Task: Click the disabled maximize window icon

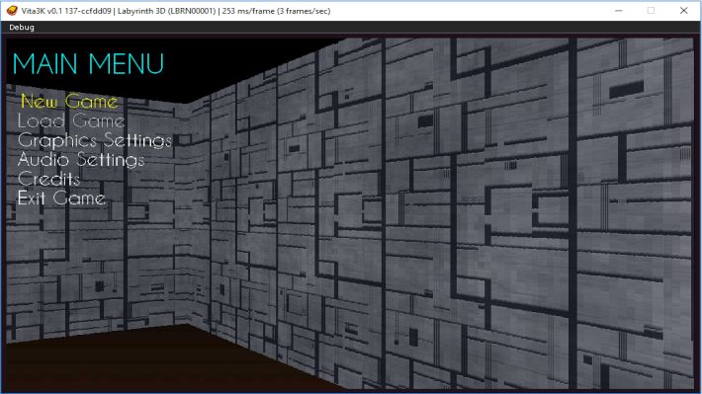Action: tap(651, 11)
